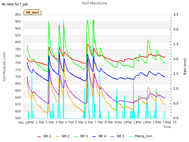Click the 660 left axis value
Screen dimensions: 189x142
click(x=18, y=91)
